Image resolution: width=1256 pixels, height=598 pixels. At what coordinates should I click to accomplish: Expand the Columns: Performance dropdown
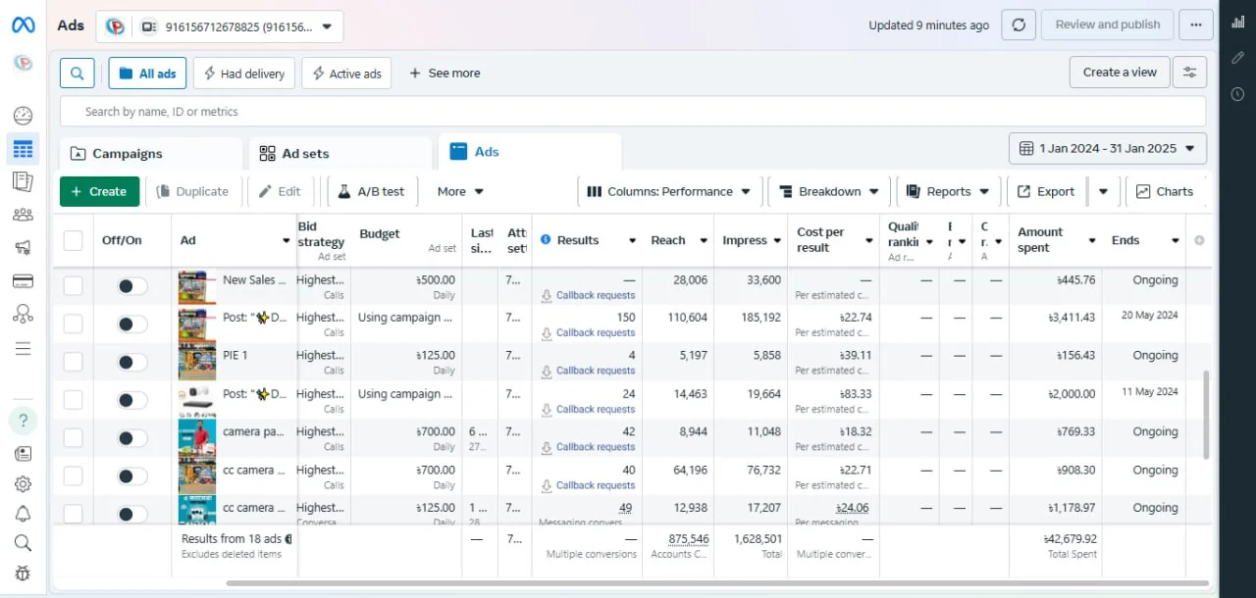668,192
